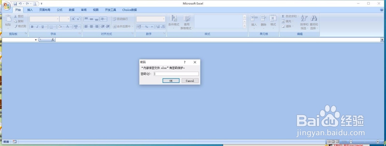This screenshot has width=386, height=146.
Task: Open the font size combo box
Action: pyautogui.click(x=65, y=19)
